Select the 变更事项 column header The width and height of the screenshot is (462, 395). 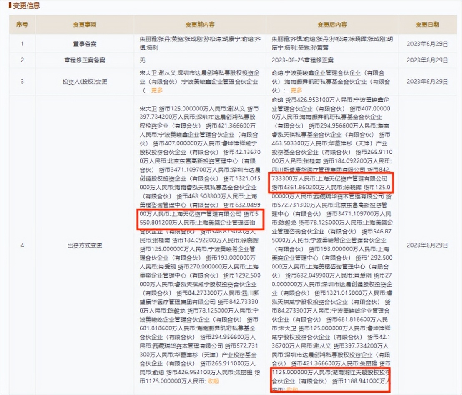(84, 25)
